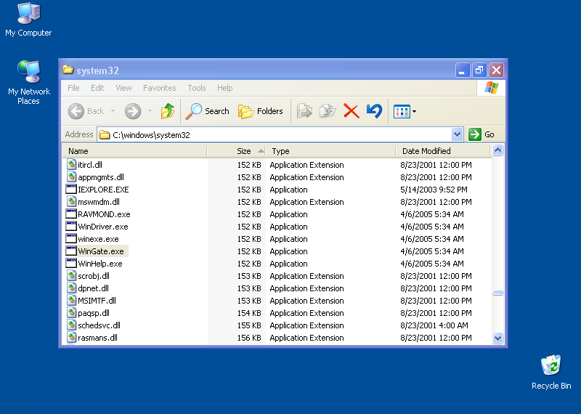This screenshot has width=581, height=414.
Task: Select the appmgmts.dll file icon
Action: [x=71, y=176]
